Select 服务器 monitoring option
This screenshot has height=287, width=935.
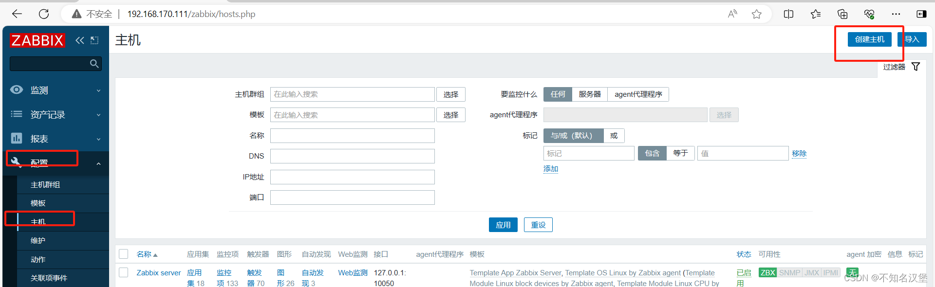[x=590, y=94]
